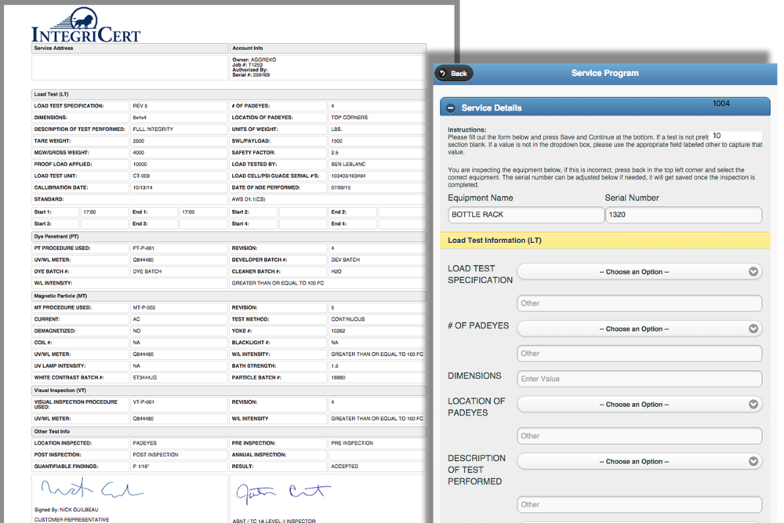Select 'FULL INTEGRITY' test description value
This screenshot has width=784, height=523.
pyautogui.click(x=153, y=129)
